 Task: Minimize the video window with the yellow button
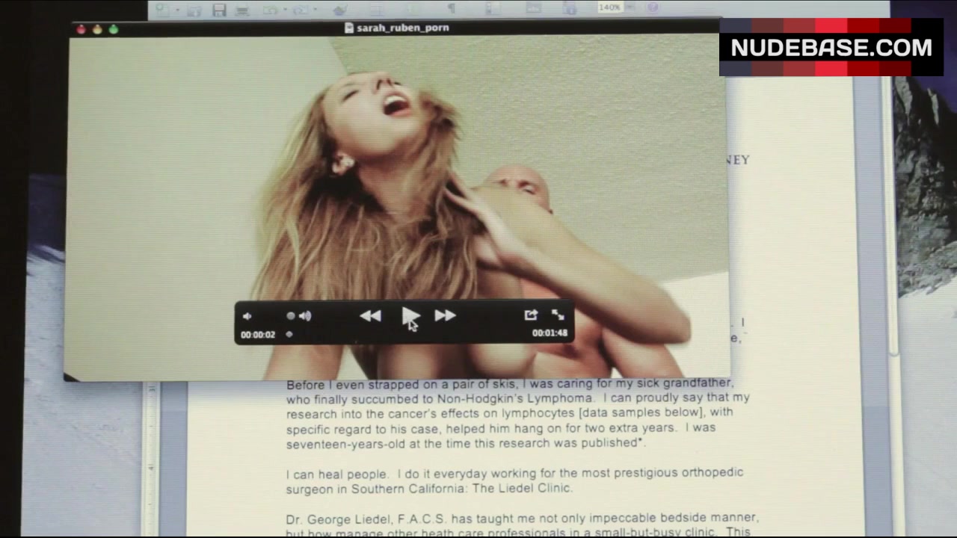click(x=97, y=29)
